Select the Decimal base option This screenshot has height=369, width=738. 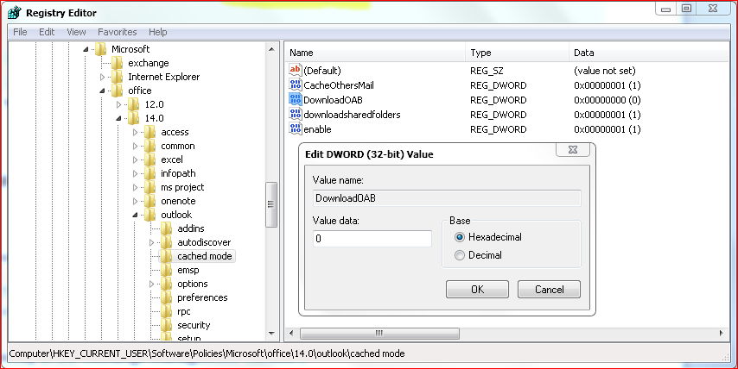pyautogui.click(x=478, y=255)
